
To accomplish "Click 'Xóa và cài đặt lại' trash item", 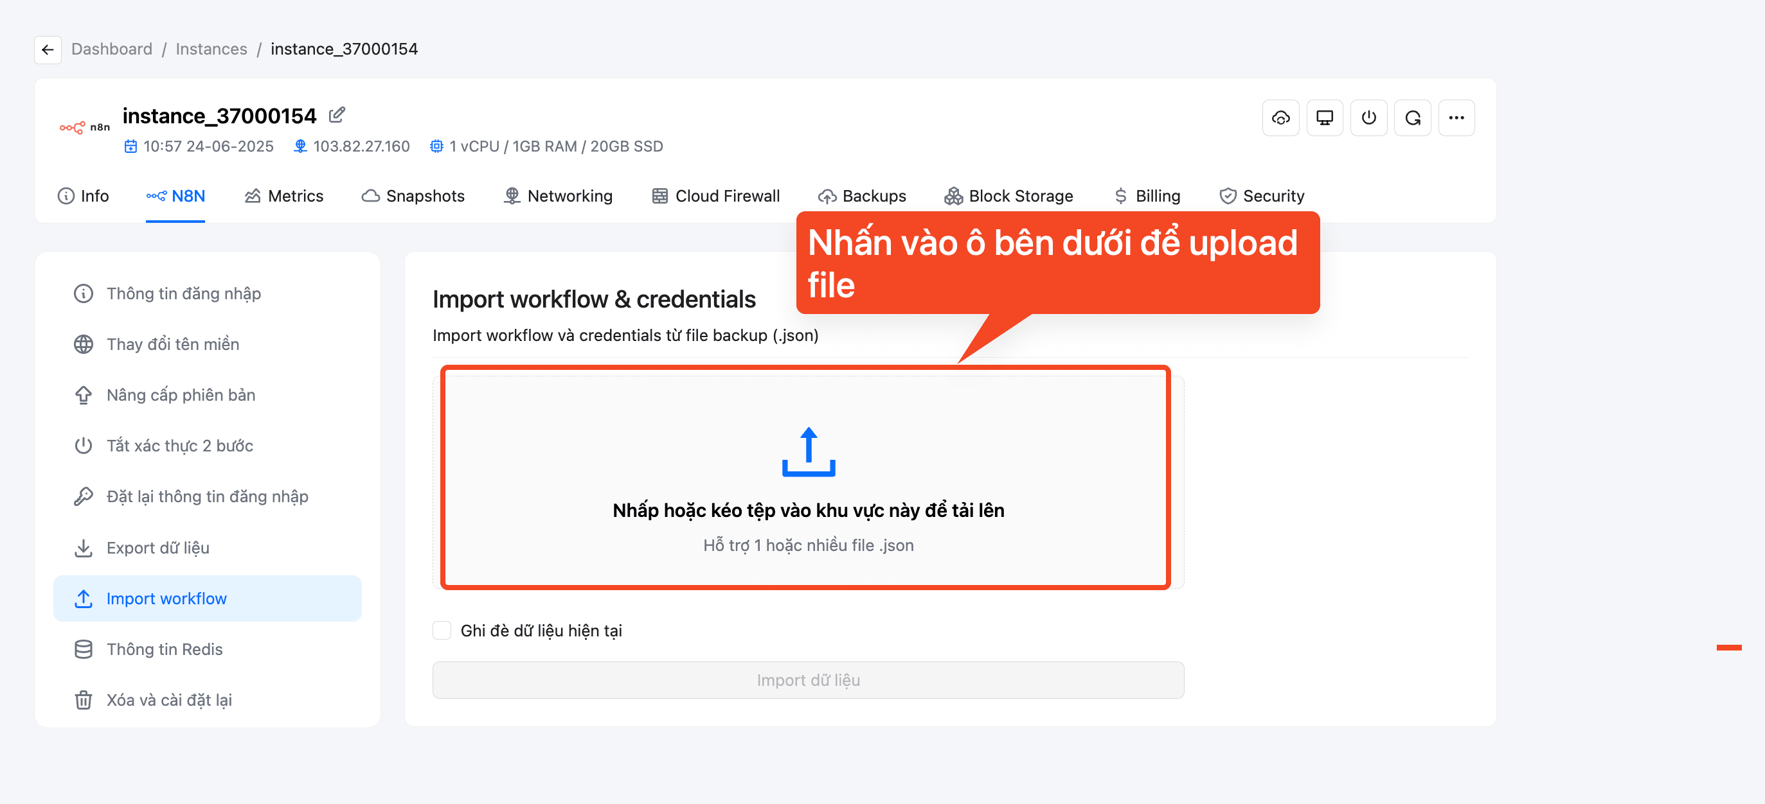I will [168, 699].
